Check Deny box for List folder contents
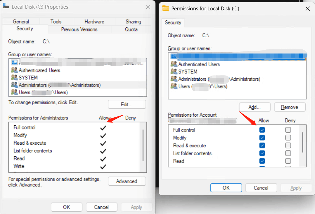This screenshot has height=214, width=315. click(x=288, y=153)
